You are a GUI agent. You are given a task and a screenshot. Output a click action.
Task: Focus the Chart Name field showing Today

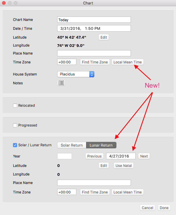(94, 20)
